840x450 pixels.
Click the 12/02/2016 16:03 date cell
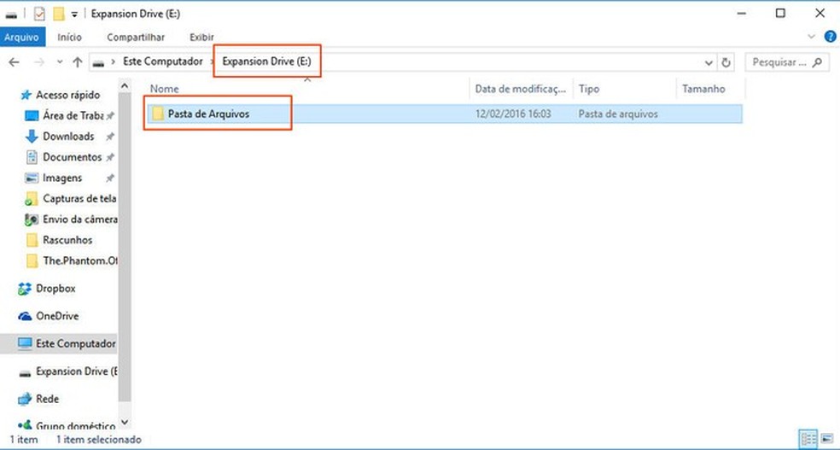[513, 114]
